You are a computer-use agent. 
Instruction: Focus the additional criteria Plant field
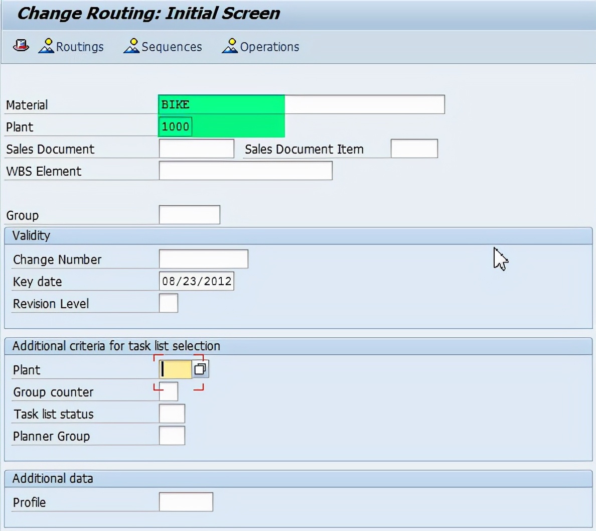coord(176,369)
